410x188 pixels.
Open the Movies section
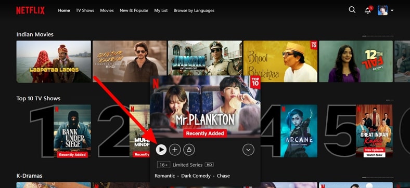tap(107, 10)
